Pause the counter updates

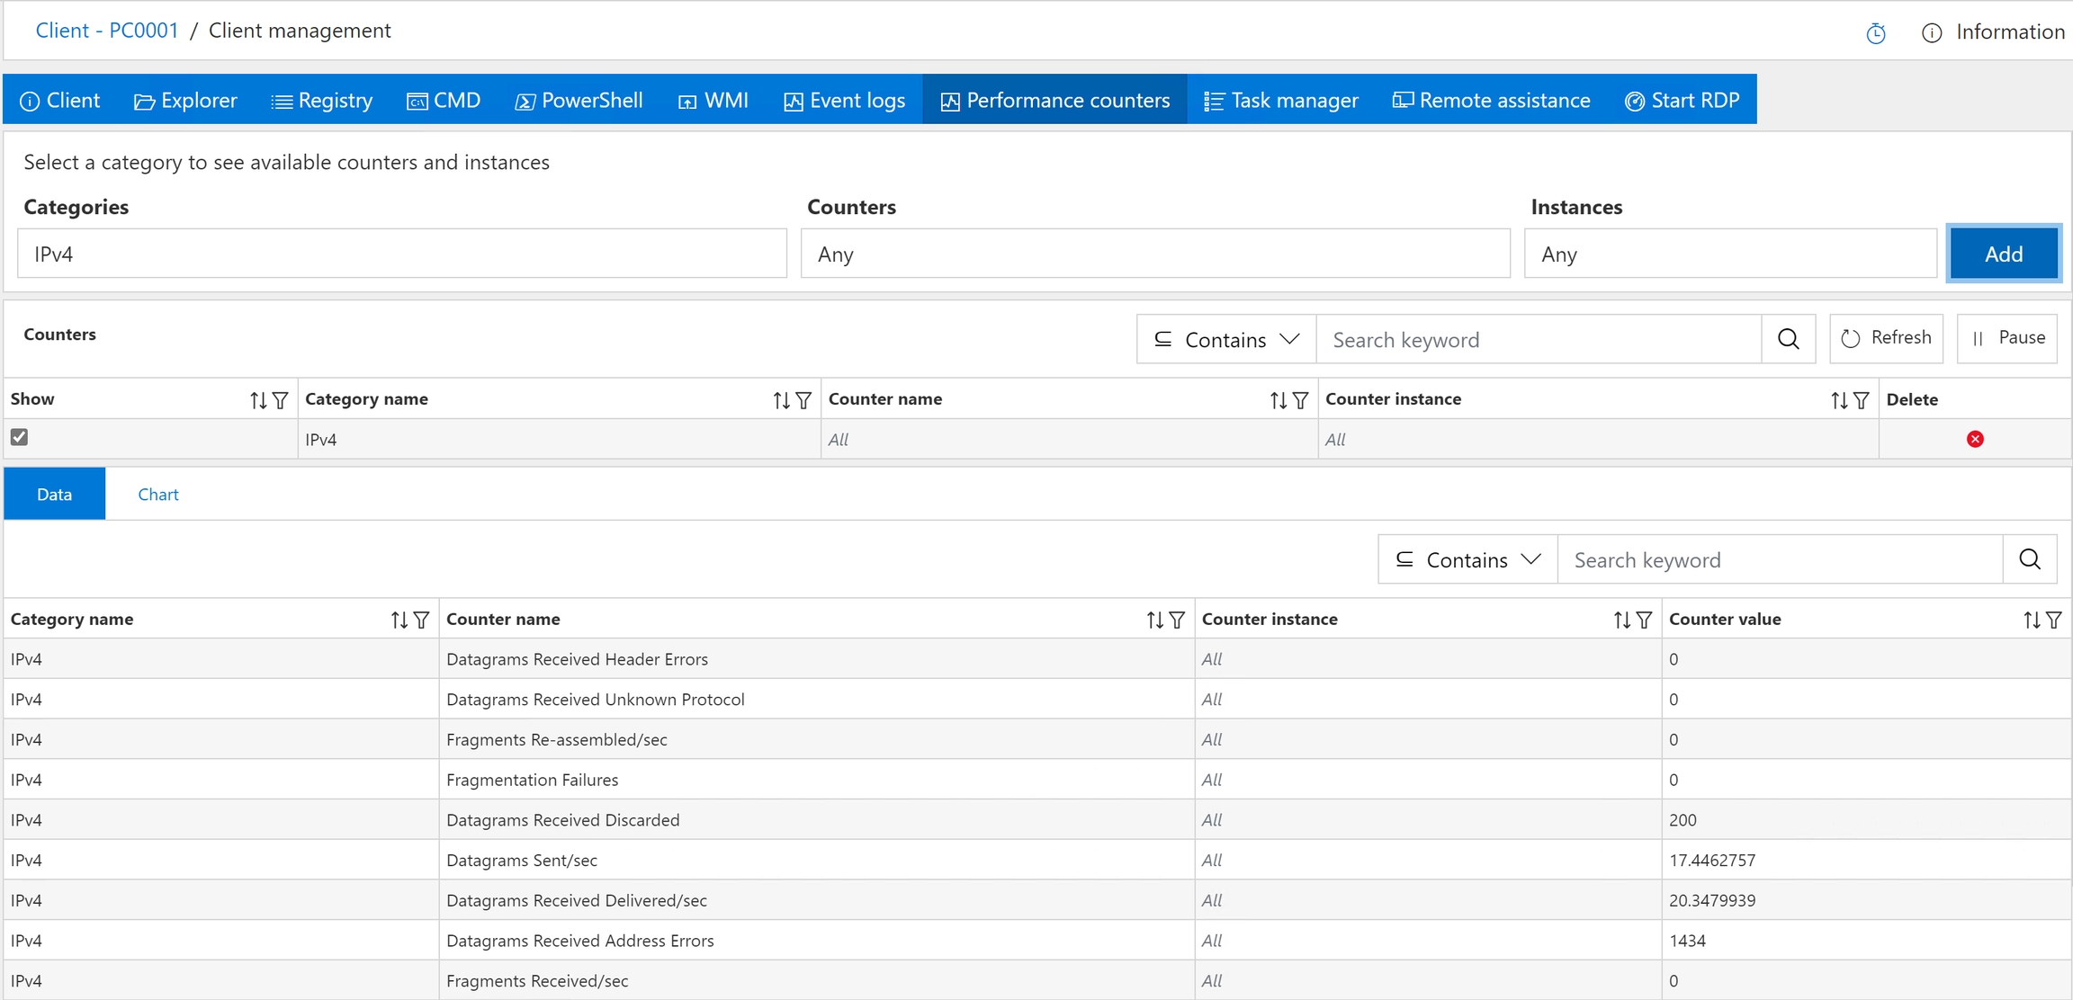(x=2007, y=338)
